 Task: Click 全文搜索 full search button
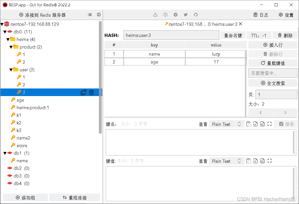click(x=273, y=83)
